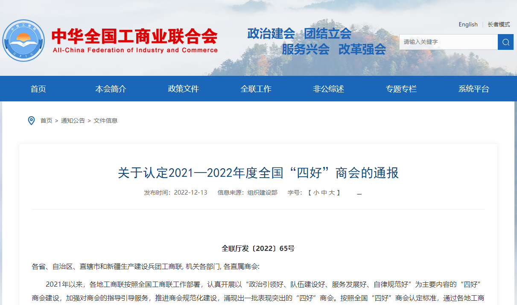Set font size to 中 (medium)
Screen dimensions: 517x305
coord(324,193)
